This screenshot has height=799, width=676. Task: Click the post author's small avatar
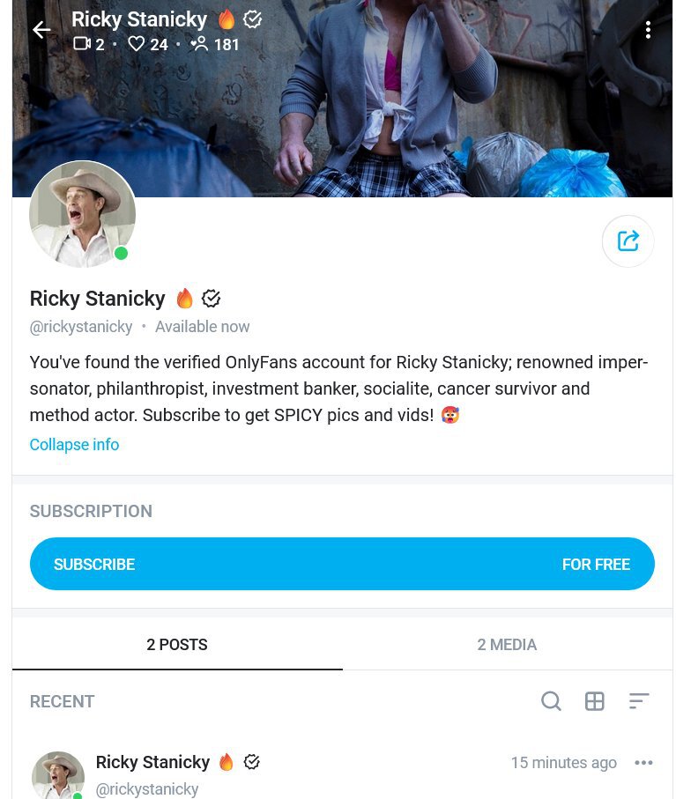[x=58, y=775]
